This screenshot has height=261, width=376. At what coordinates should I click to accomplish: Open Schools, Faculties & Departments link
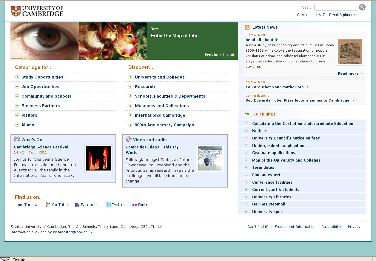pos(170,96)
